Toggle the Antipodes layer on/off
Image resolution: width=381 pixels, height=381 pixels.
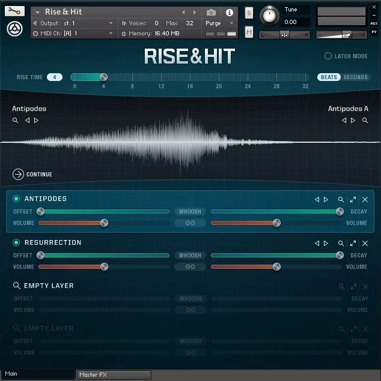coord(16,199)
